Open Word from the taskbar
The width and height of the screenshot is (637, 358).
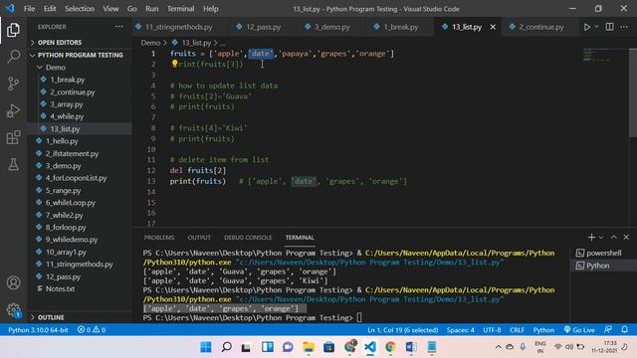pos(411,347)
